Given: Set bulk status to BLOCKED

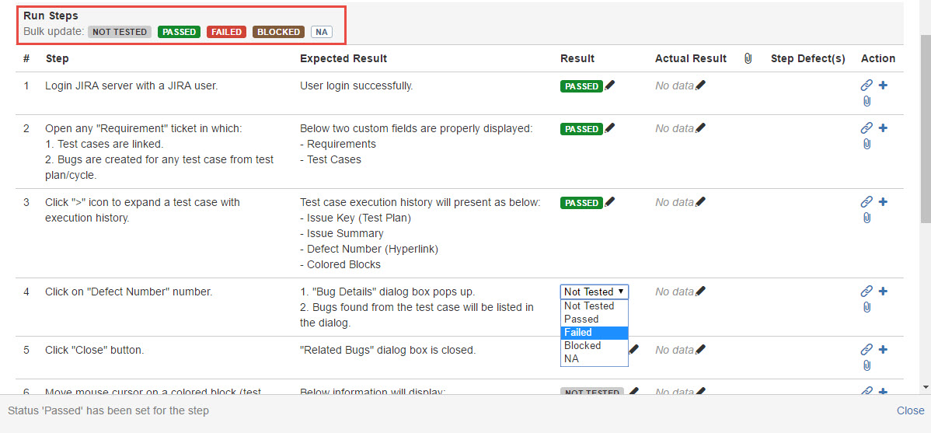Looking at the screenshot, I should coord(278,32).
